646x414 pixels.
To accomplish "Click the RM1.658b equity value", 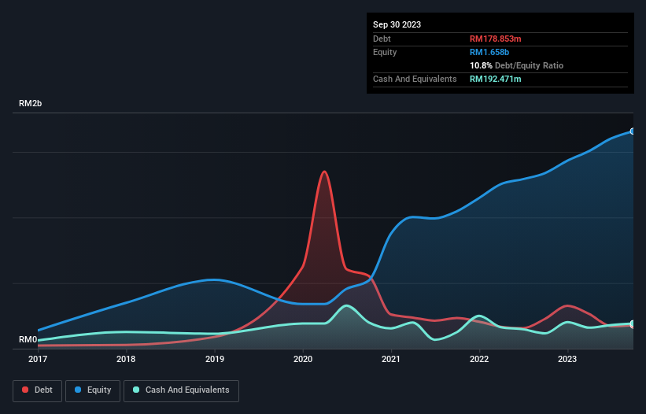I will pos(489,52).
